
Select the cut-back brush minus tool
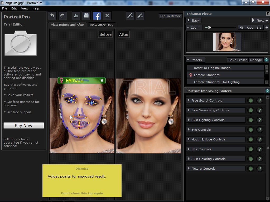[140, 16]
